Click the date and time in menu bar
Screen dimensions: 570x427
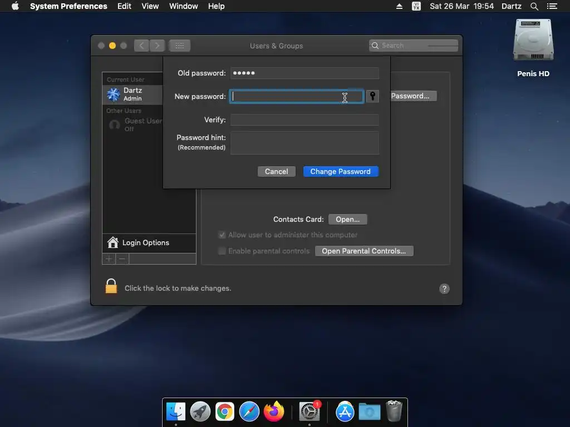tap(461, 6)
